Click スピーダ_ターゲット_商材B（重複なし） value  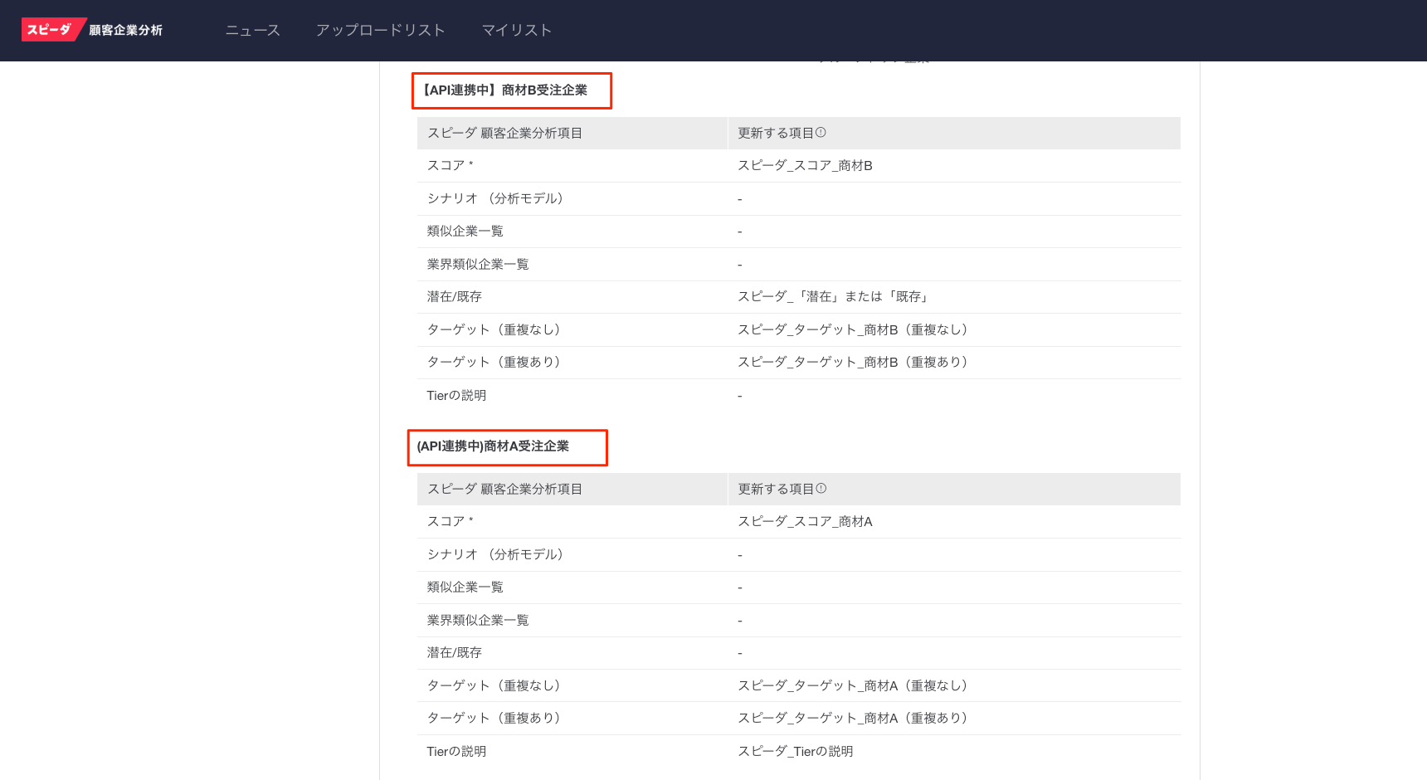point(854,329)
